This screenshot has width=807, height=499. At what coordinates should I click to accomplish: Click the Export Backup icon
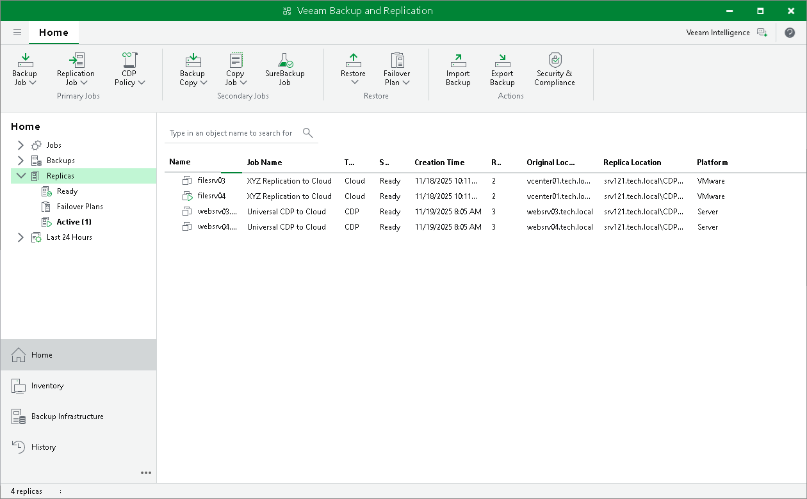tap(502, 68)
